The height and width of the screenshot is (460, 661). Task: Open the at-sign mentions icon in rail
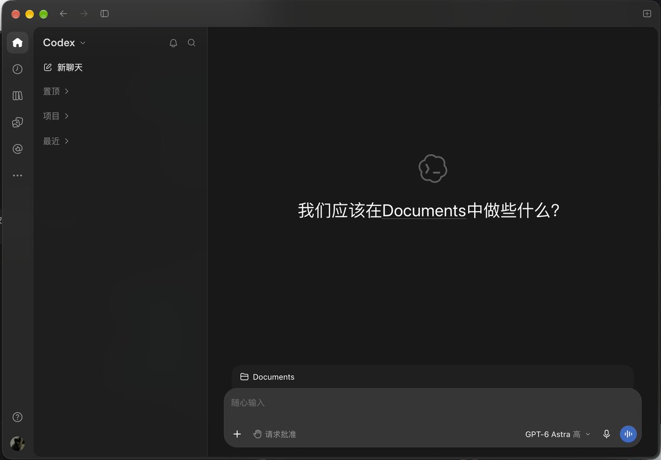(18, 149)
